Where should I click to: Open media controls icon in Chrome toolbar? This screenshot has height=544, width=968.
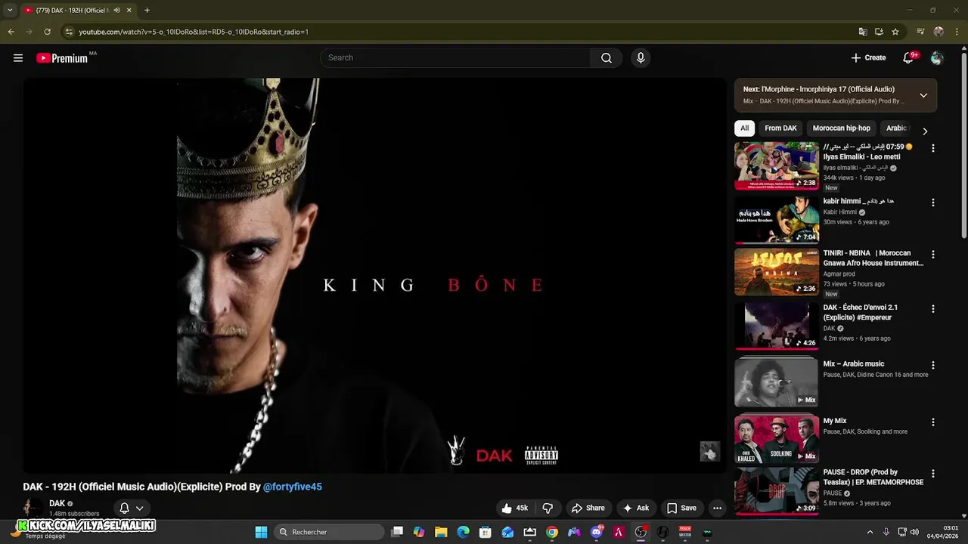920,32
